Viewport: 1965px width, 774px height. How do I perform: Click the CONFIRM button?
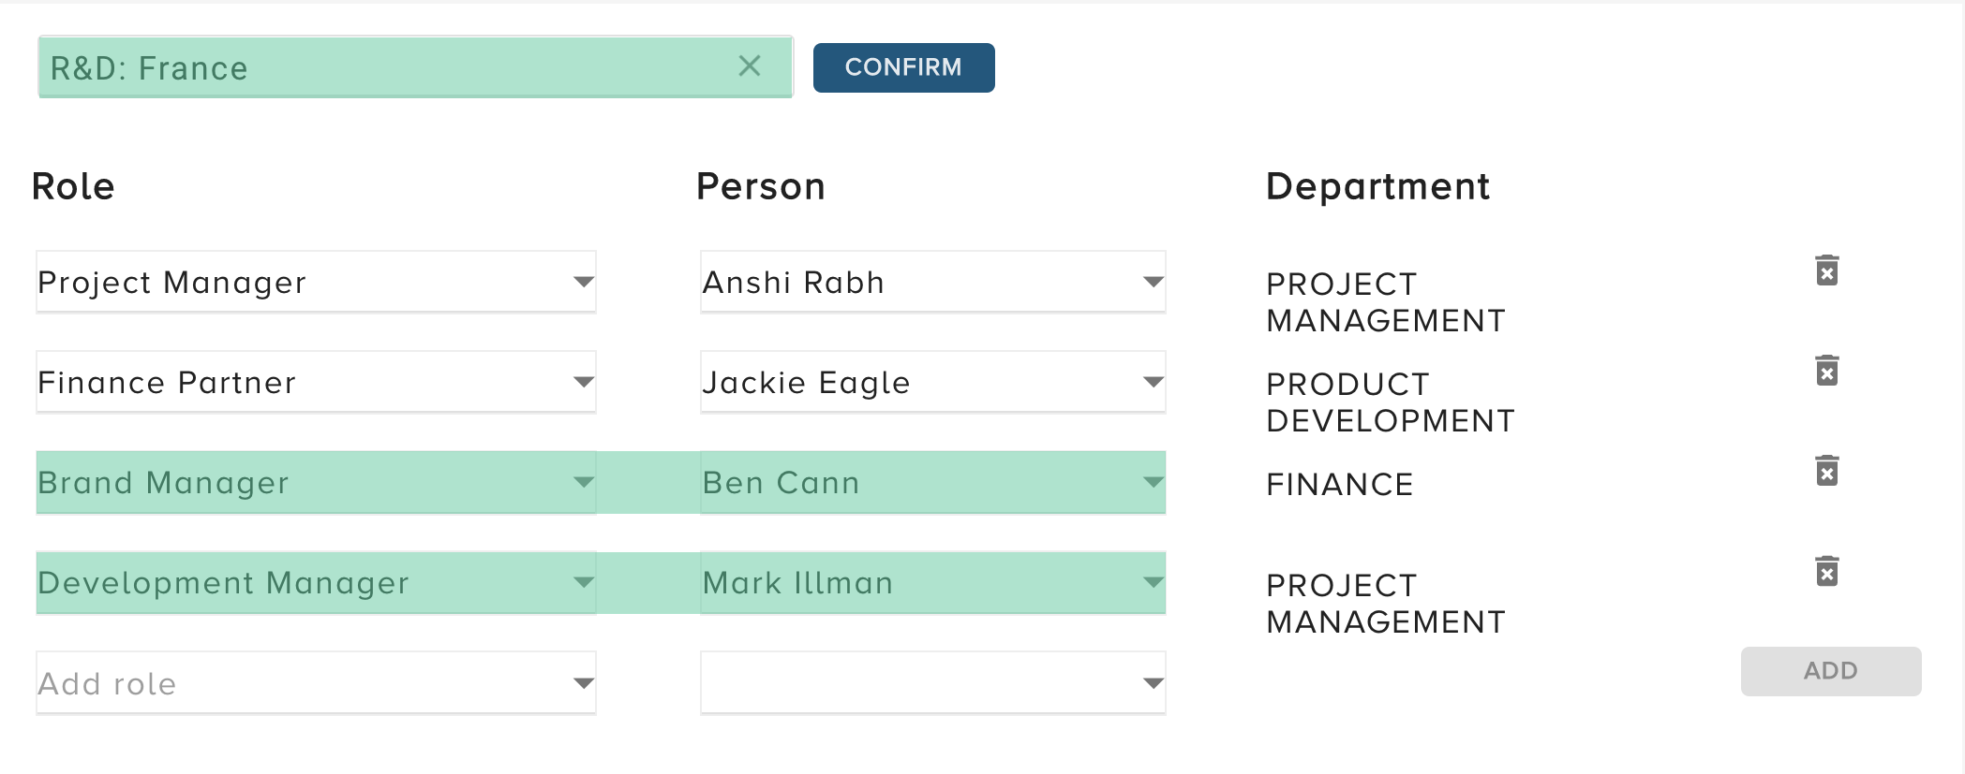tap(902, 66)
